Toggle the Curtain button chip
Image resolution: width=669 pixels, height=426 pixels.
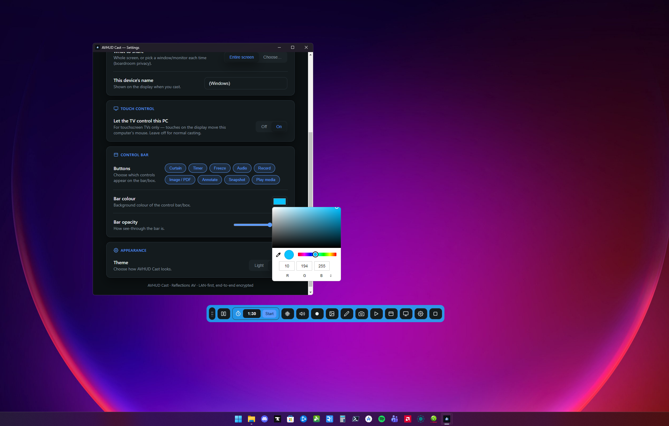pyautogui.click(x=175, y=168)
